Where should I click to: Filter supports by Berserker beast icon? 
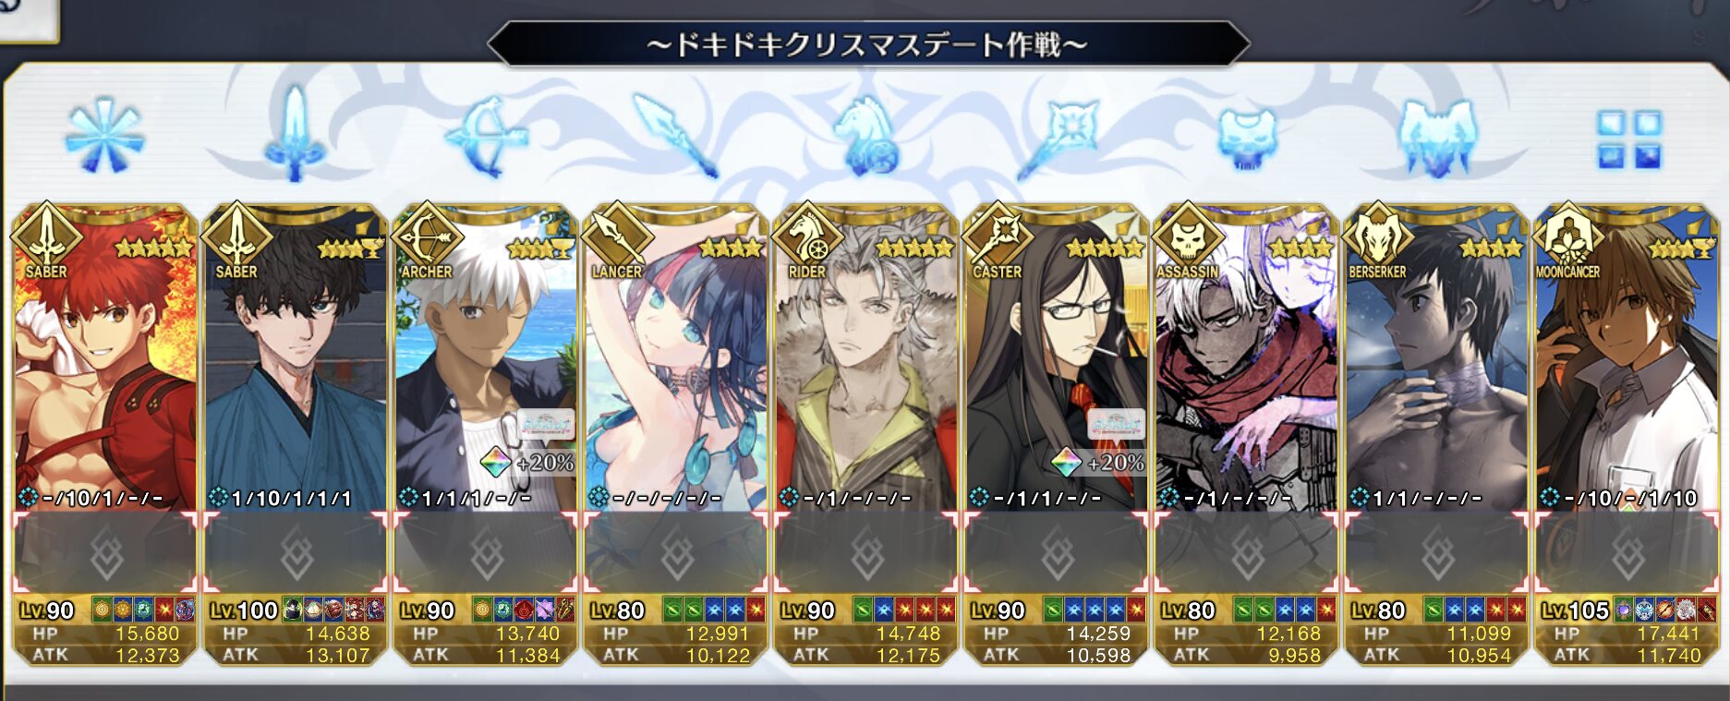[x=1437, y=138]
